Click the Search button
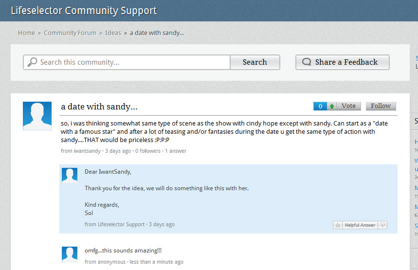This screenshot has width=418, height=270. [x=255, y=62]
